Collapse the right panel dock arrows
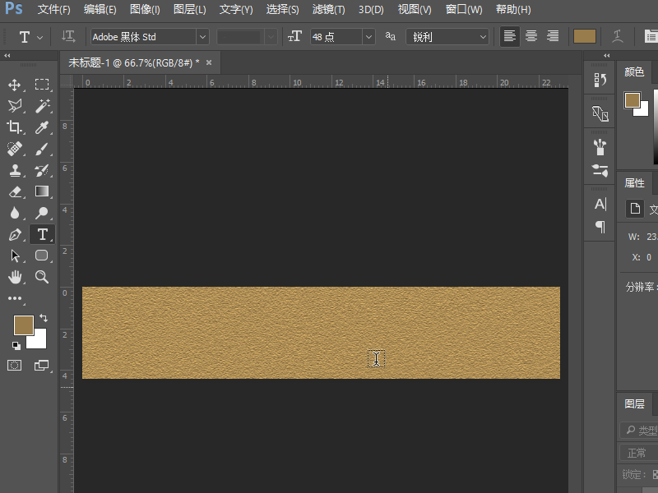The width and height of the screenshot is (658, 493). coord(607,55)
